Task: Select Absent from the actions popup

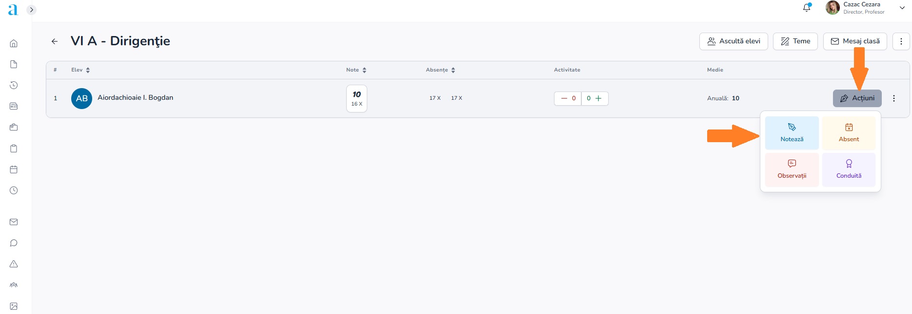Action: coord(849,133)
